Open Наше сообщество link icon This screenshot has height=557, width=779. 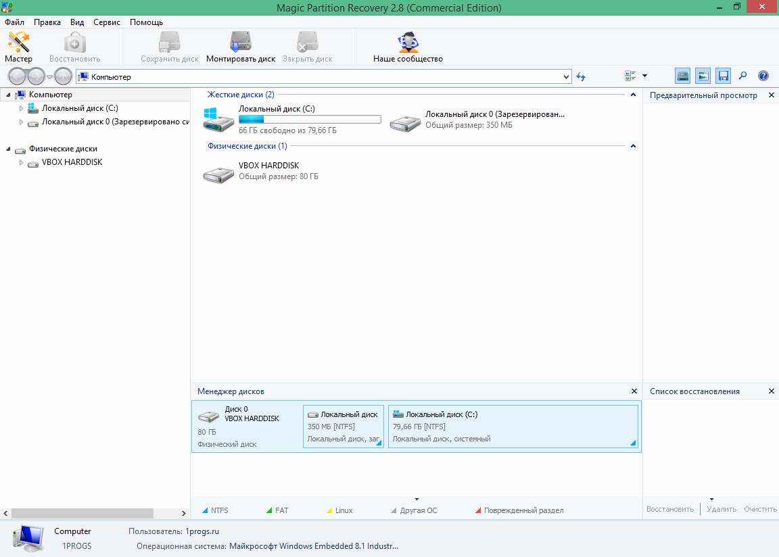408,47
